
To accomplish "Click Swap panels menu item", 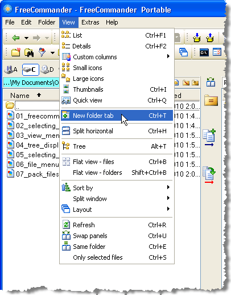I will click(x=117, y=236).
